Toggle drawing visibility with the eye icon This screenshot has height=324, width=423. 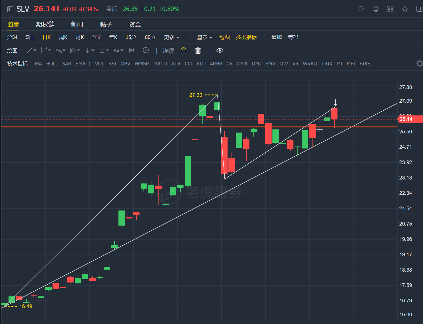pyautogui.click(x=220, y=51)
